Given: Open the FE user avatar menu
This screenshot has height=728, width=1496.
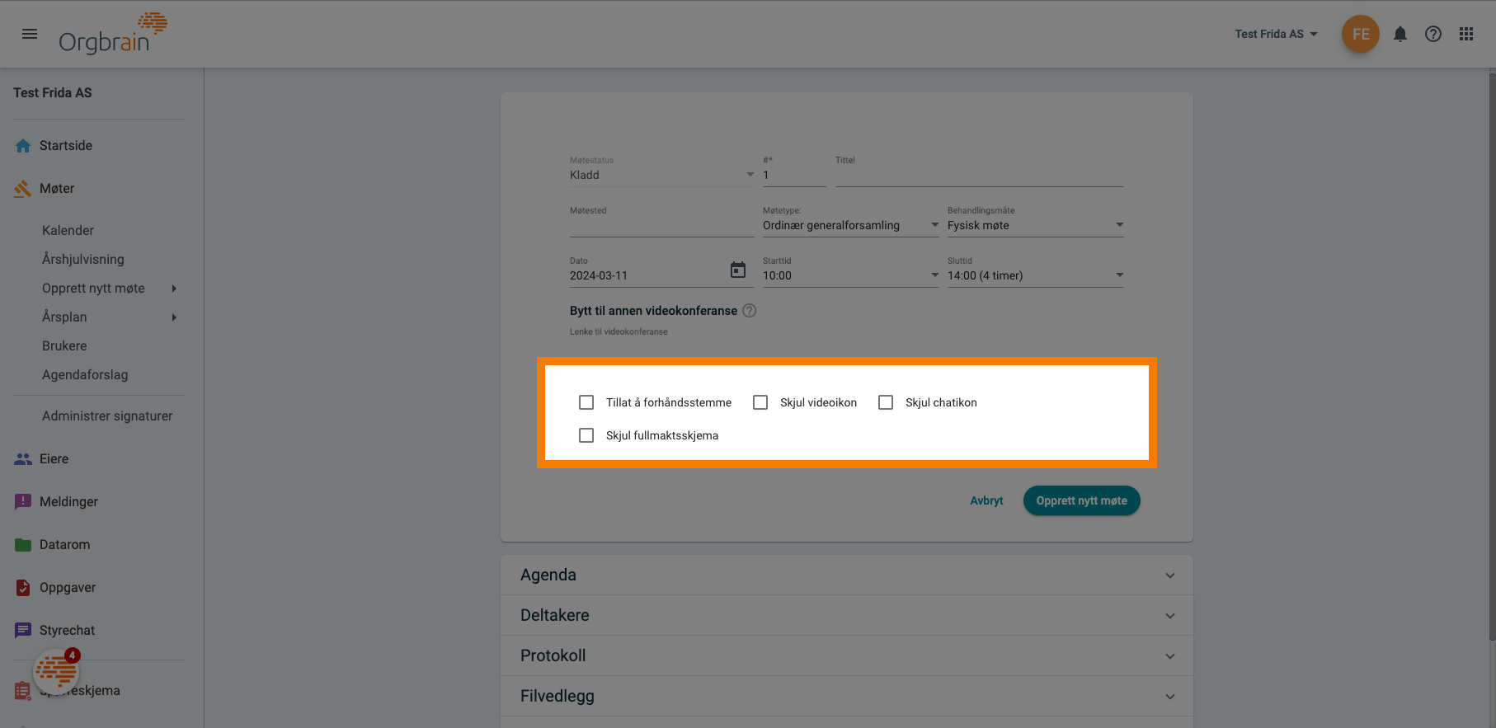Looking at the screenshot, I should (x=1361, y=34).
